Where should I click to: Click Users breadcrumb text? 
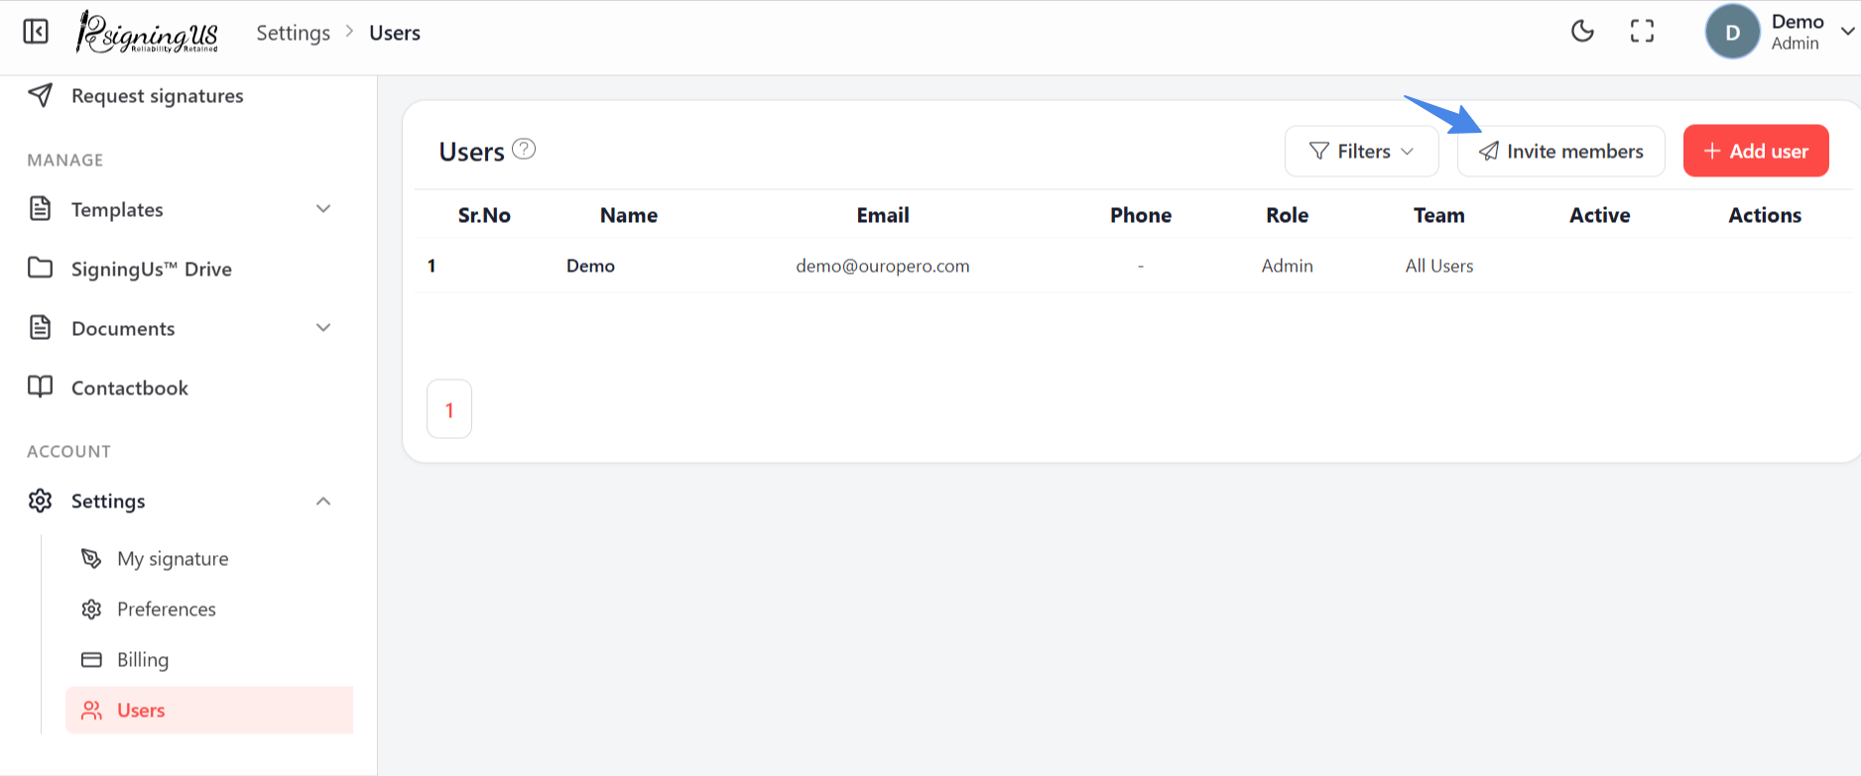395,33
